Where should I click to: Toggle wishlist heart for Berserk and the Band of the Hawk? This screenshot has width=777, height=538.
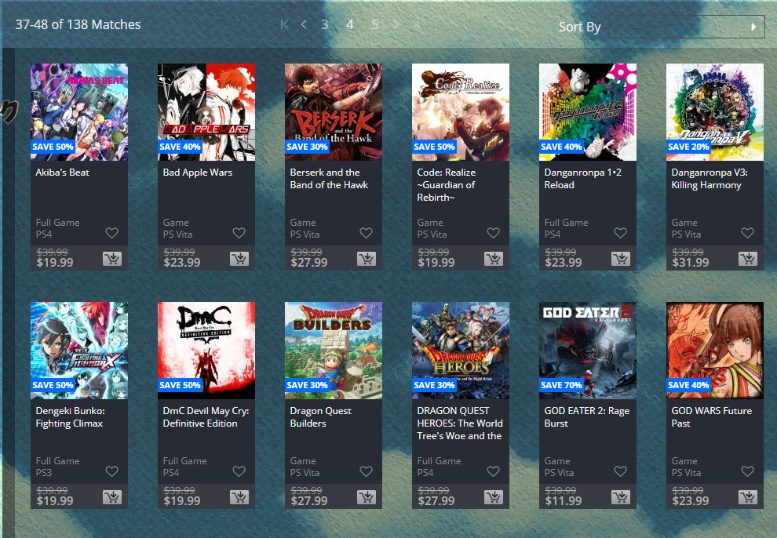coord(366,233)
